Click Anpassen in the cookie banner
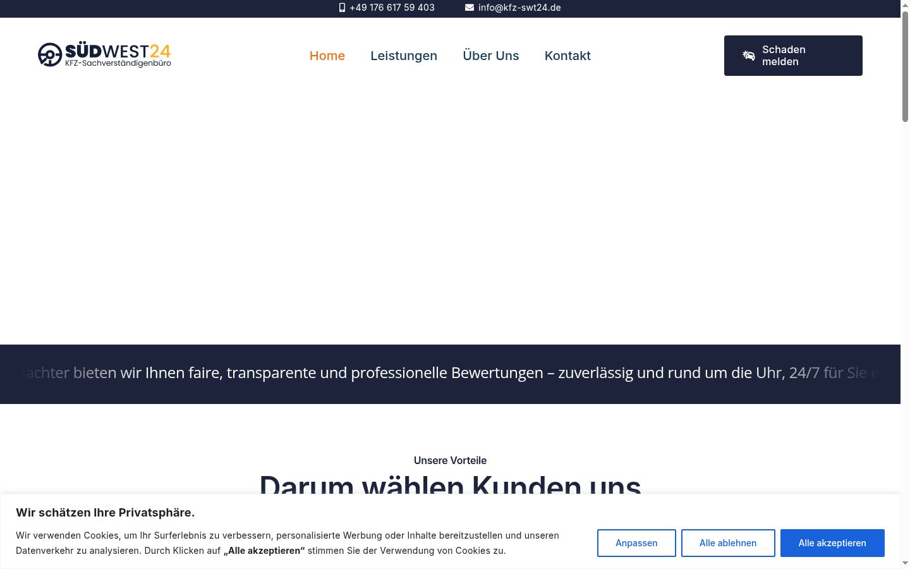The width and height of the screenshot is (910, 569). tap(636, 543)
